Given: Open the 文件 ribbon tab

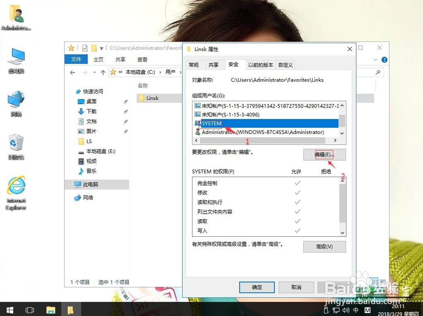Looking at the screenshot, I should click(x=76, y=59).
